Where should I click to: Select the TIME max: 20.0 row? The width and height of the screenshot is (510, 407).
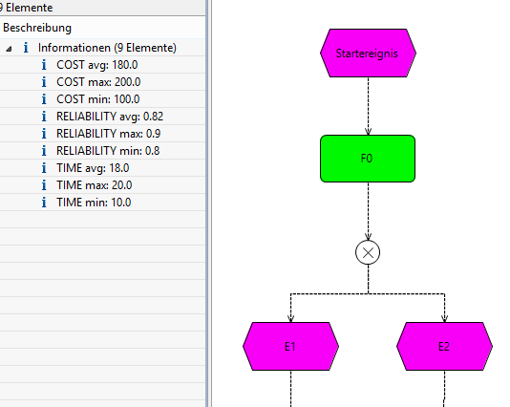coord(102,185)
